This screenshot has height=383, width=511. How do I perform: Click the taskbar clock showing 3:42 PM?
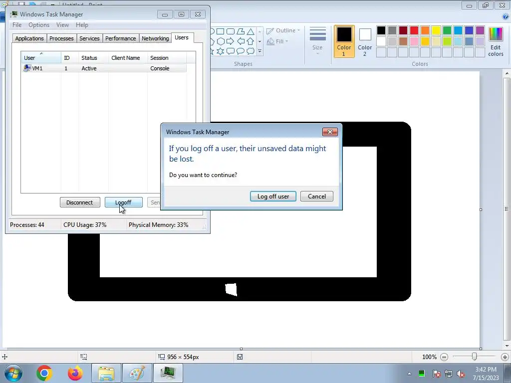[486, 374]
